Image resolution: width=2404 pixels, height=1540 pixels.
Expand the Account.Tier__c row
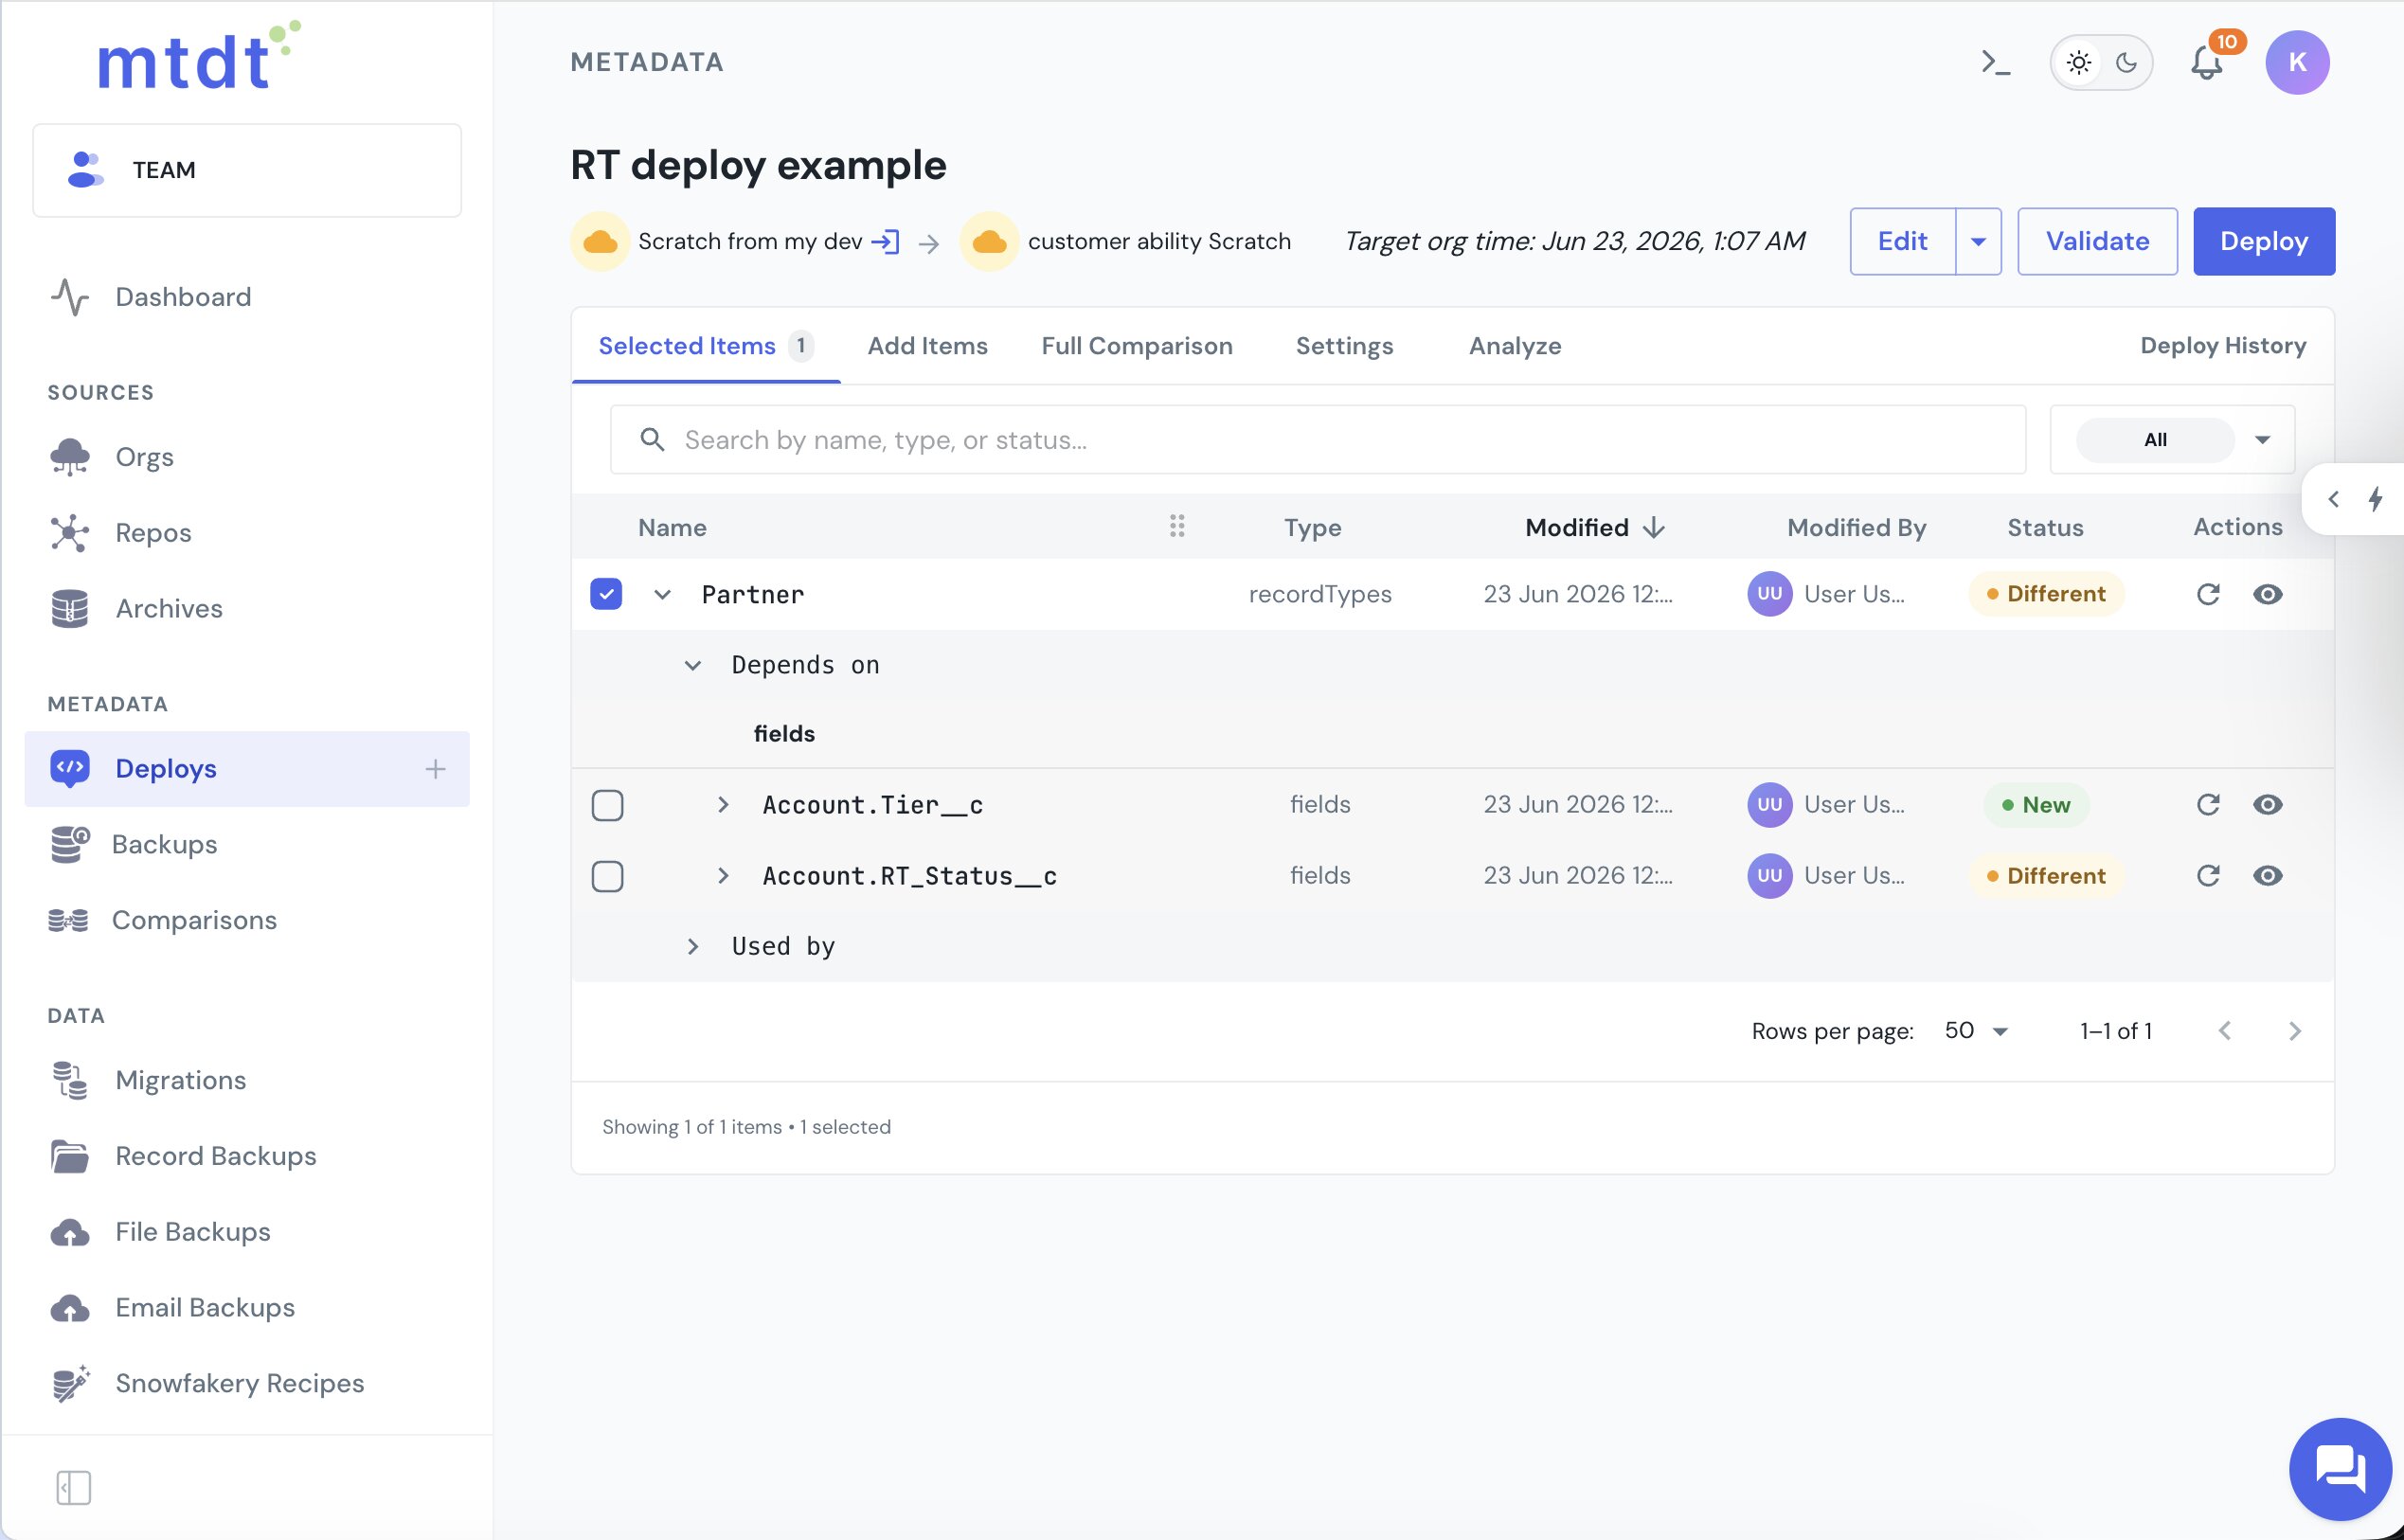pyautogui.click(x=723, y=805)
